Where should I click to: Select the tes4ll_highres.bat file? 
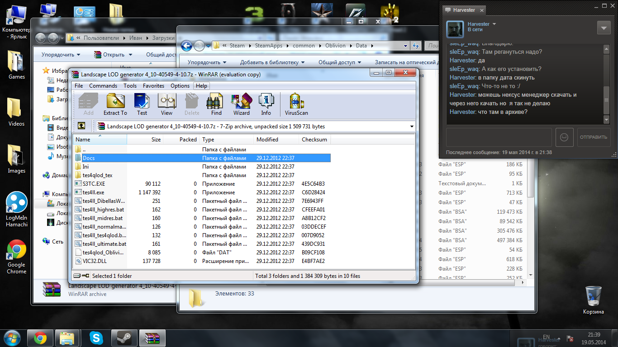202,210
